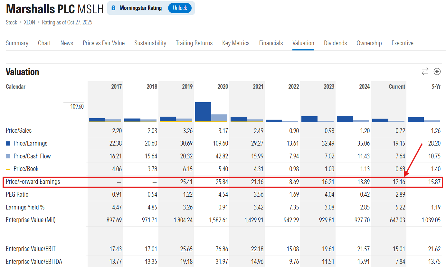The width and height of the screenshot is (446, 267).
Task: Click the dark blue Price/Earnings legend square
Action: click(x=8, y=144)
